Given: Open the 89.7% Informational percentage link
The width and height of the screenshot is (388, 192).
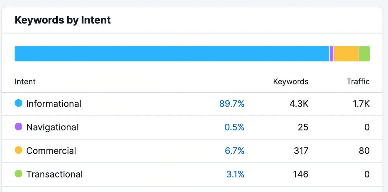Looking at the screenshot, I should tap(232, 104).
